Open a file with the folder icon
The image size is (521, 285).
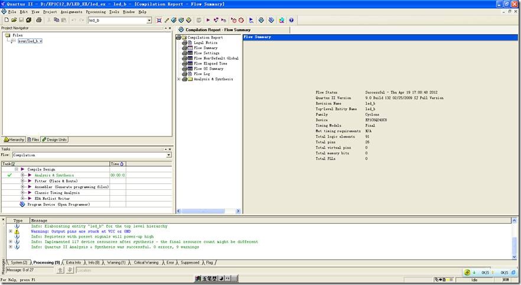click(x=14, y=20)
